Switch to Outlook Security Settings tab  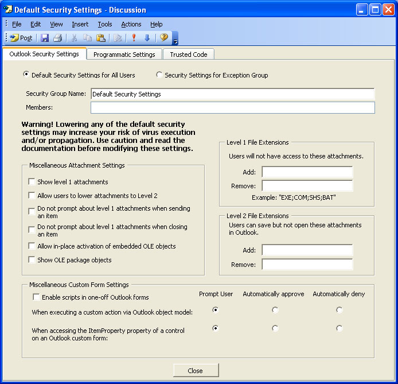(44, 54)
